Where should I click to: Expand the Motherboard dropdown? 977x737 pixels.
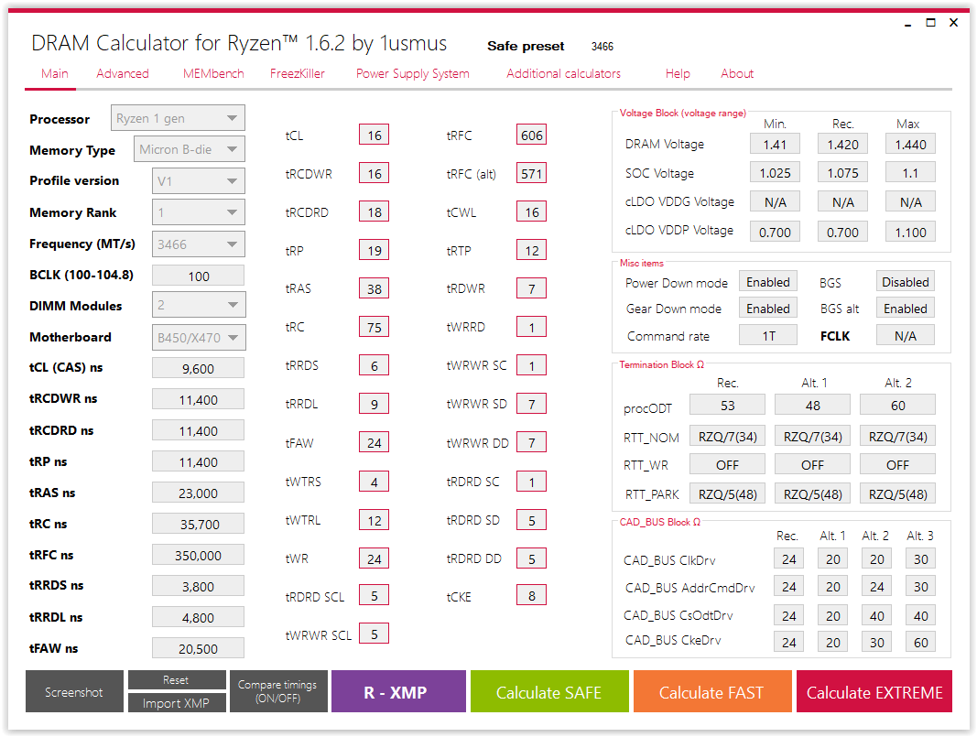pyautogui.click(x=198, y=337)
